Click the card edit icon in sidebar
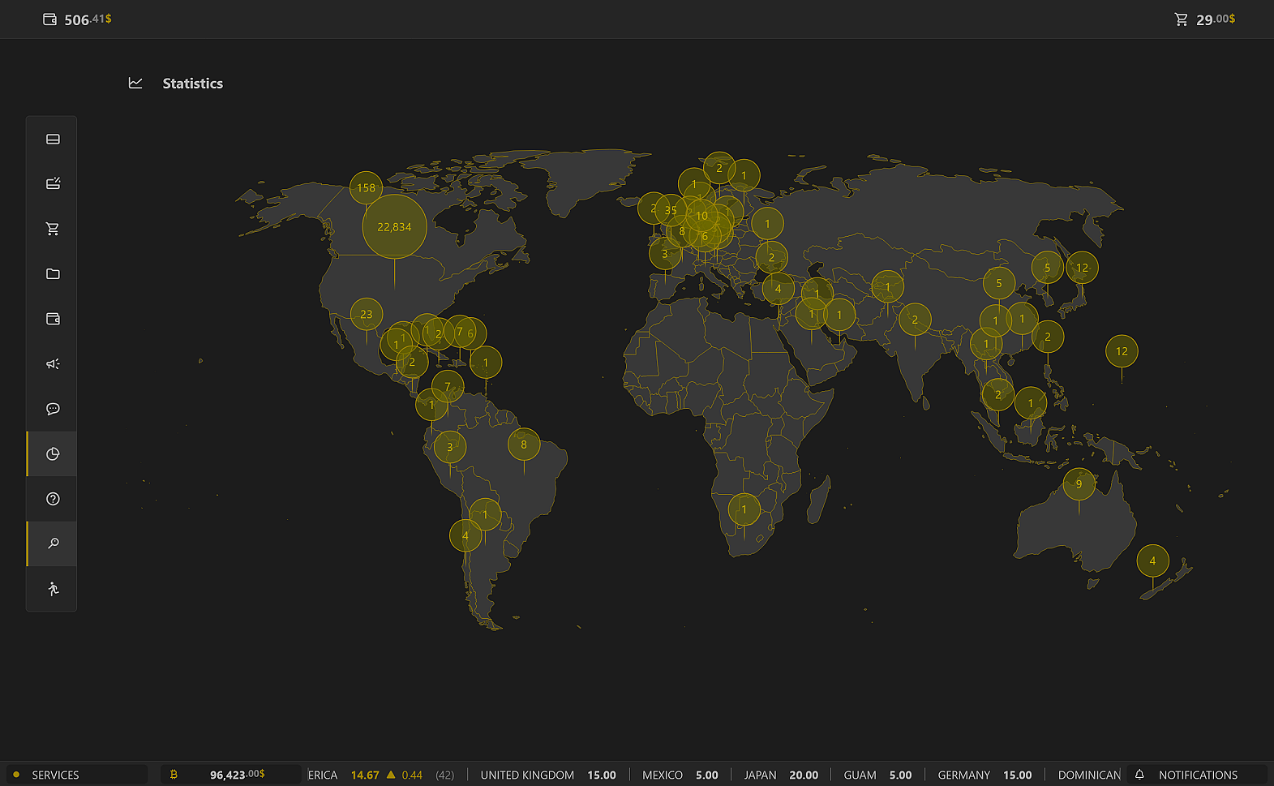 (53, 184)
